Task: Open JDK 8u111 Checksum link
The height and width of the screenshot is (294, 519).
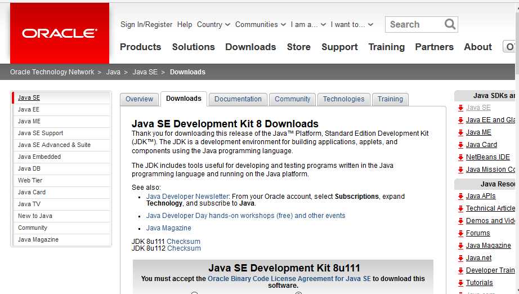Action: tap(184, 242)
